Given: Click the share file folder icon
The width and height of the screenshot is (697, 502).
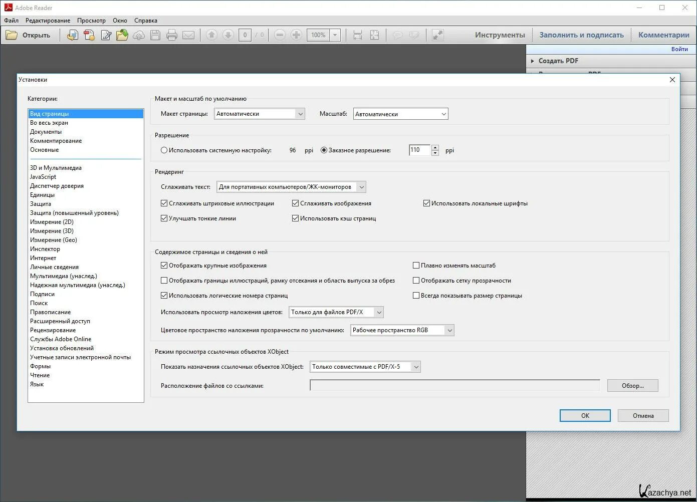Looking at the screenshot, I should click(122, 35).
